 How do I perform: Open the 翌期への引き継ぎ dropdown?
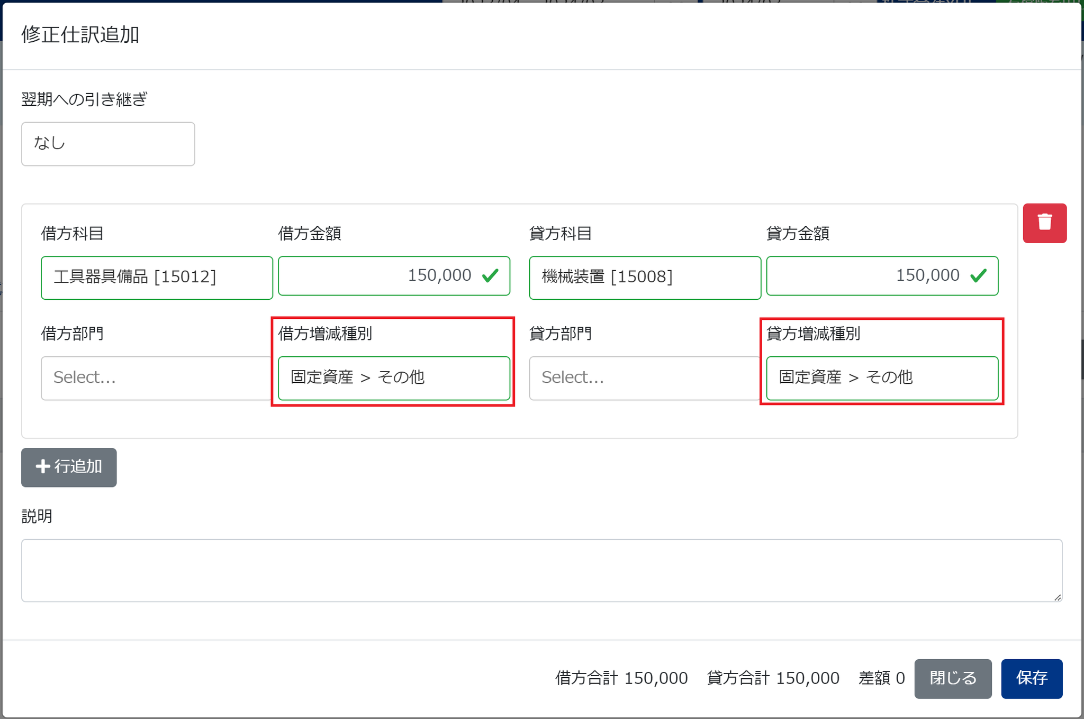point(108,144)
